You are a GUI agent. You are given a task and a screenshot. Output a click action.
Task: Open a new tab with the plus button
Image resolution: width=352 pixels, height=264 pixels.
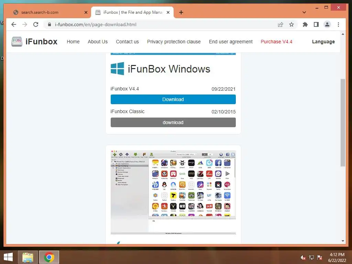coord(181,12)
